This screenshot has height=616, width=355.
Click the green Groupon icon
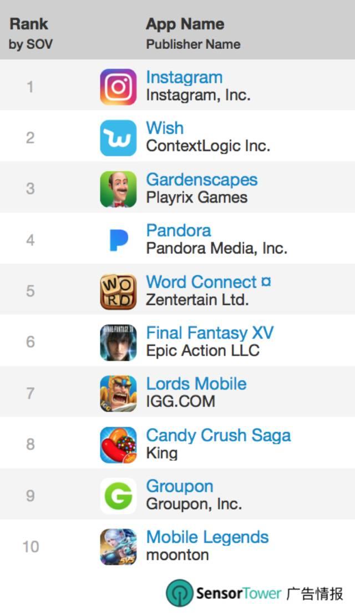coord(118,495)
